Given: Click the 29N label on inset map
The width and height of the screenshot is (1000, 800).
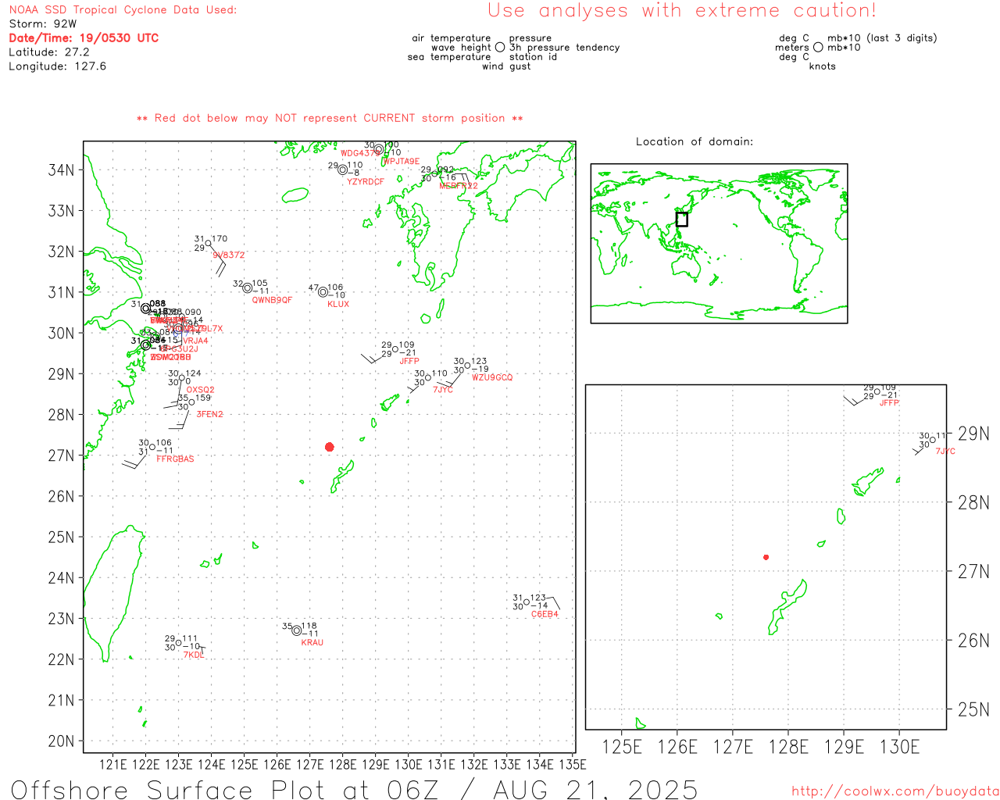Looking at the screenshot, I should [x=974, y=434].
